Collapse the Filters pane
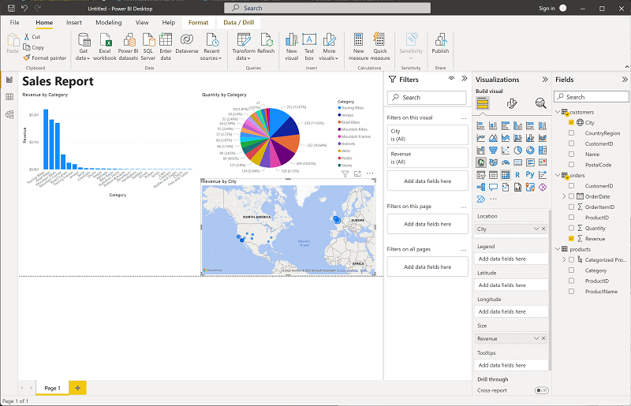 465,79
